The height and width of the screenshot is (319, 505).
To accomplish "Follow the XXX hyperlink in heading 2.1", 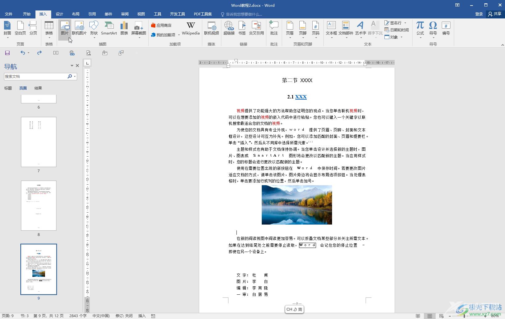I will click(301, 97).
